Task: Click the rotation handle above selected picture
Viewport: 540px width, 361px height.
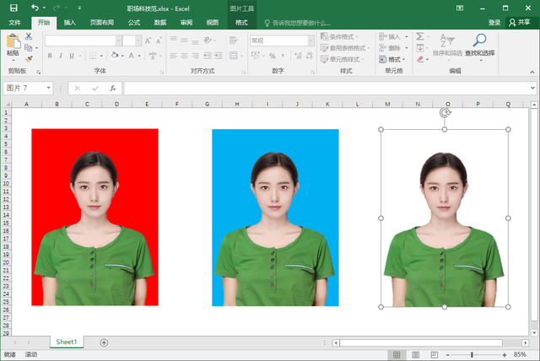Action: pos(445,112)
